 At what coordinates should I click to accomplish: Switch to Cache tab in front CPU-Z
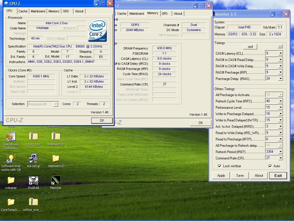coord(23,11)
